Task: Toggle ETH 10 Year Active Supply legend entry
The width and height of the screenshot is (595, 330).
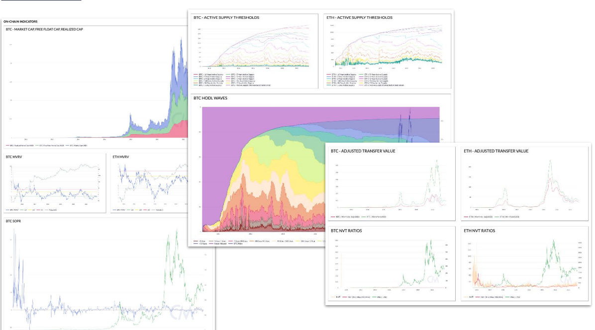Action: pyautogui.click(x=342, y=75)
